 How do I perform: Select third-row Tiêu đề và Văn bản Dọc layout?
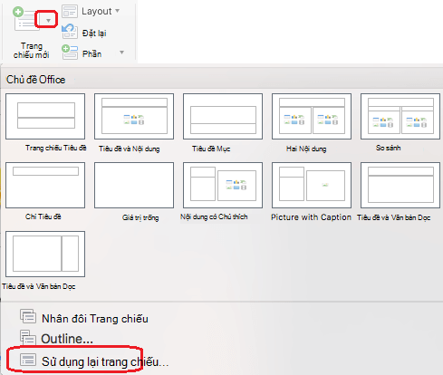[x=45, y=254]
